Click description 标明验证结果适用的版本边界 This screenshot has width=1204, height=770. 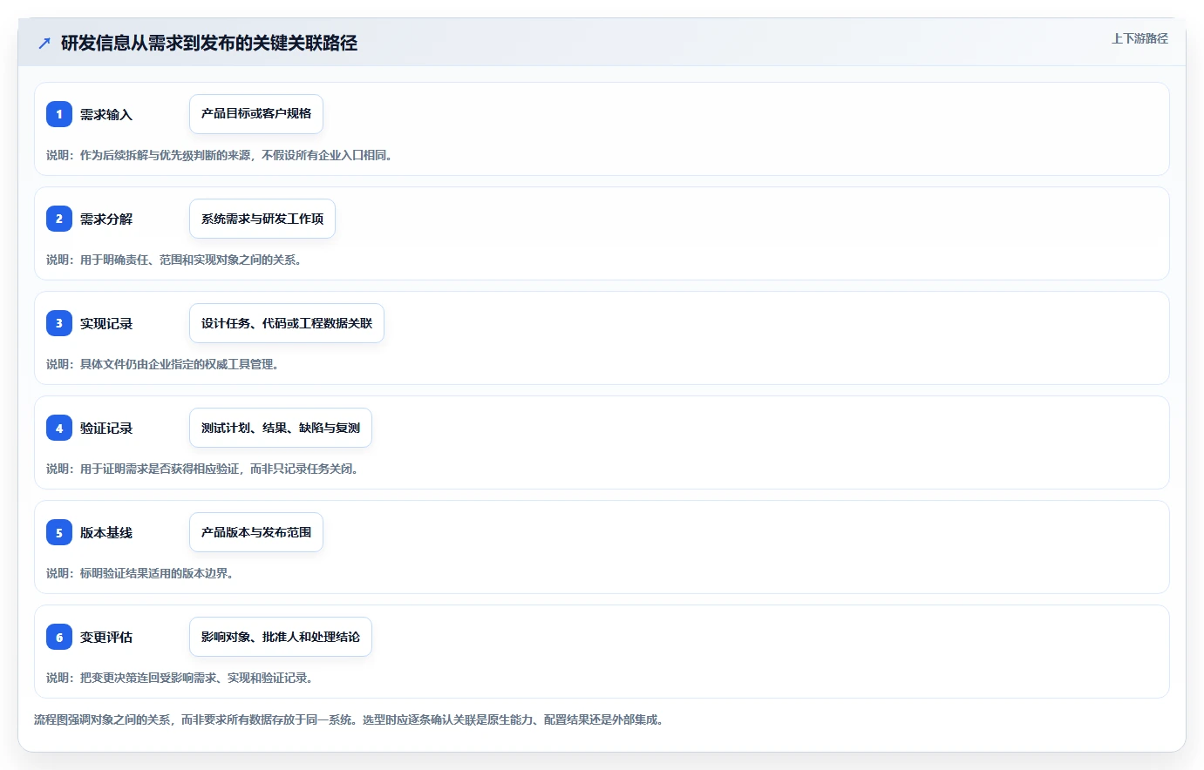(x=142, y=573)
